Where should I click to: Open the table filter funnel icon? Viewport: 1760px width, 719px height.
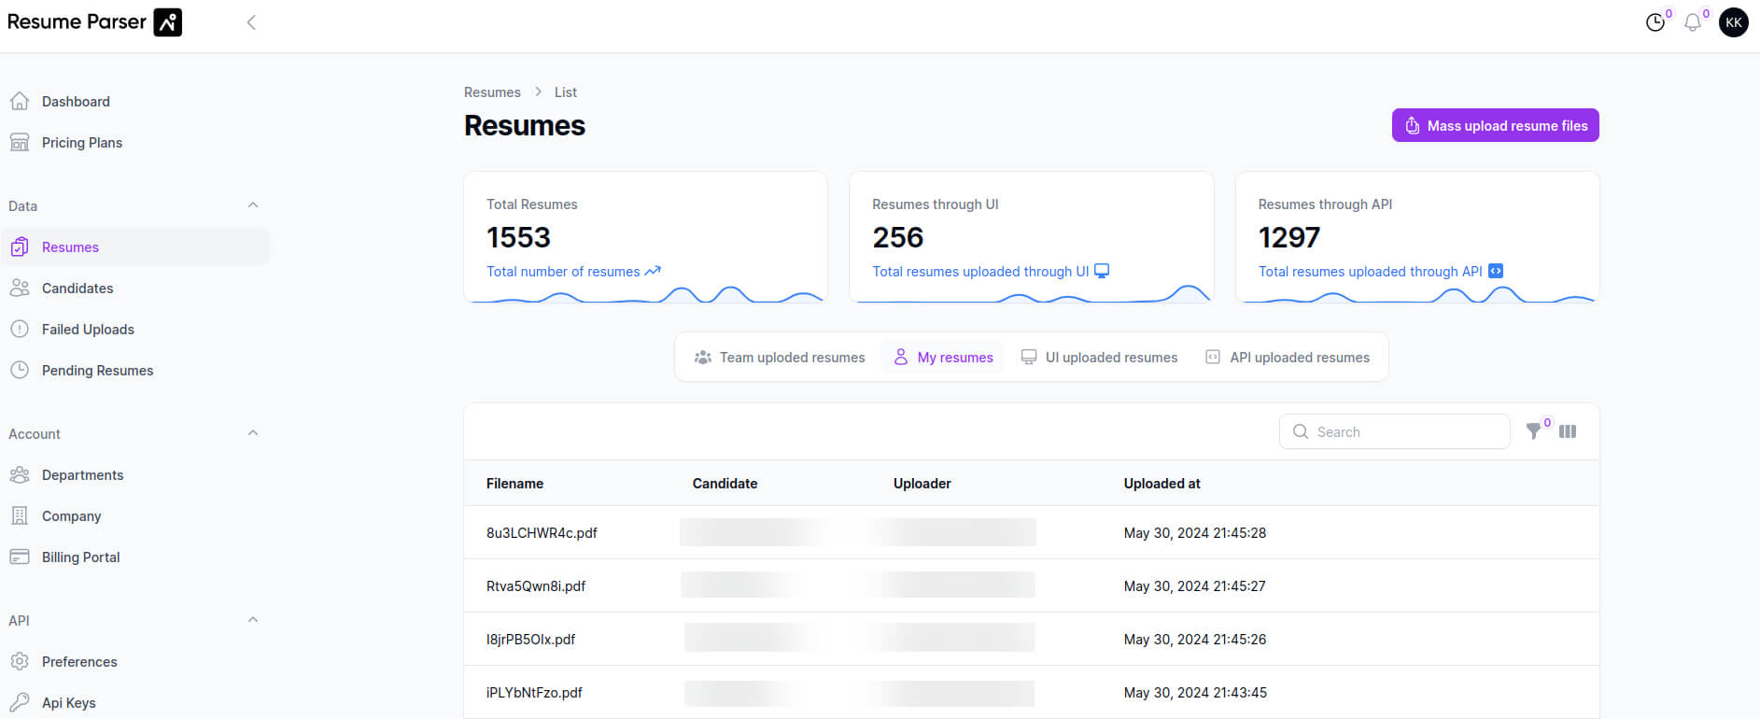point(1533,431)
